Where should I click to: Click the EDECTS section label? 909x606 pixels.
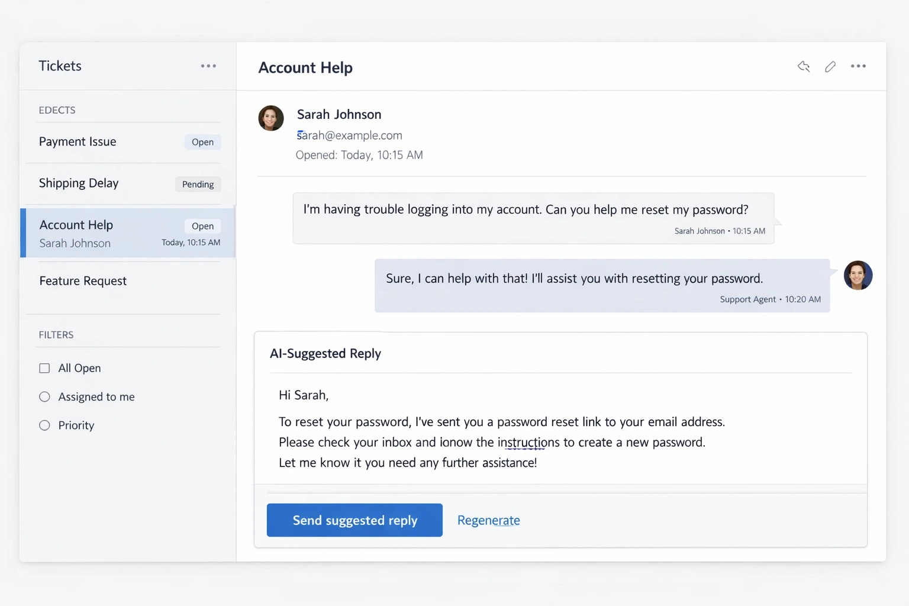[57, 110]
